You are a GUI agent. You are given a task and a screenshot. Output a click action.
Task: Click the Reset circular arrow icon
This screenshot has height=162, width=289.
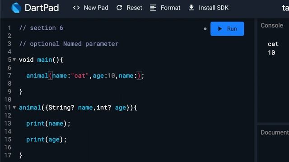tap(119, 8)
